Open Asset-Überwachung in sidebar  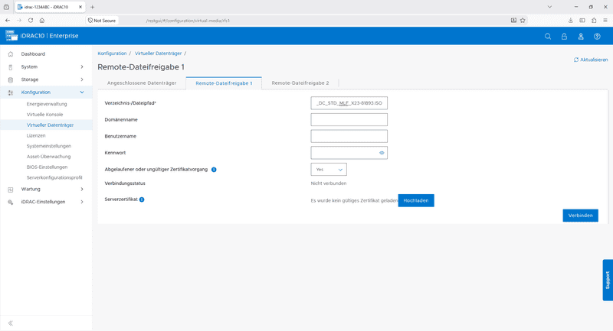(48, 157)
